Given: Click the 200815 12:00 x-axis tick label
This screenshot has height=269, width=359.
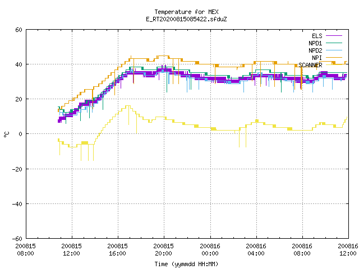Looking at the screenshot, I should pos(72,250).
